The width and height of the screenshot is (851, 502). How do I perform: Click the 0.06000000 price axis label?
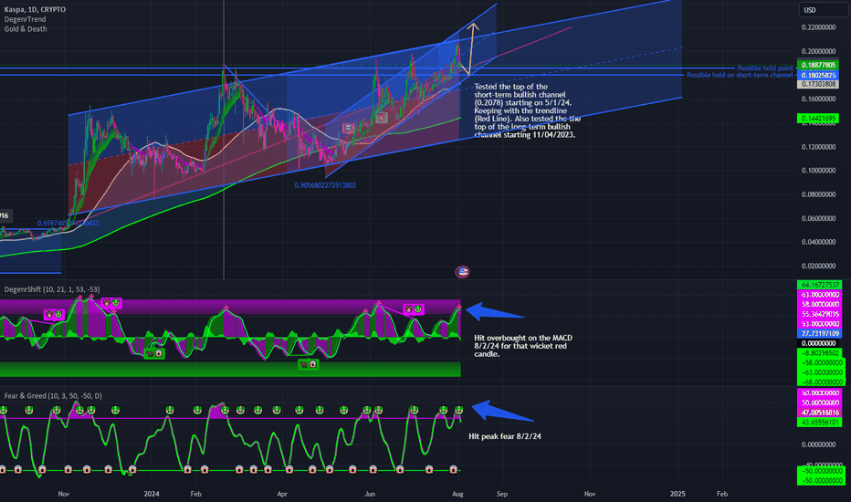click(818, 218)
